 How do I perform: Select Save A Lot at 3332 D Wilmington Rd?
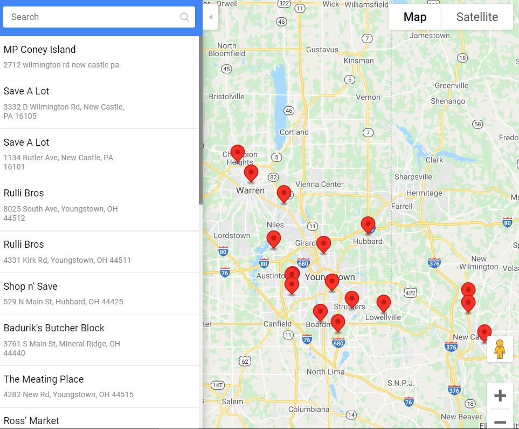pyautogui.click(x=99, y=104)
